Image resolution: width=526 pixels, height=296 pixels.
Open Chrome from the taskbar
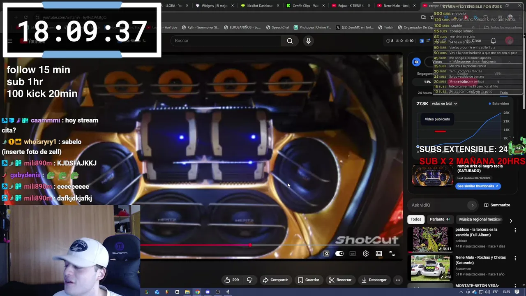coord(197,292)
